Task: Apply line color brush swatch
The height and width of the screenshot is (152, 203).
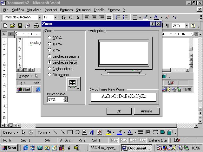Action: pos(119,132)
